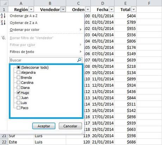
Task: Select the column F header
Action: coord(149,3)
